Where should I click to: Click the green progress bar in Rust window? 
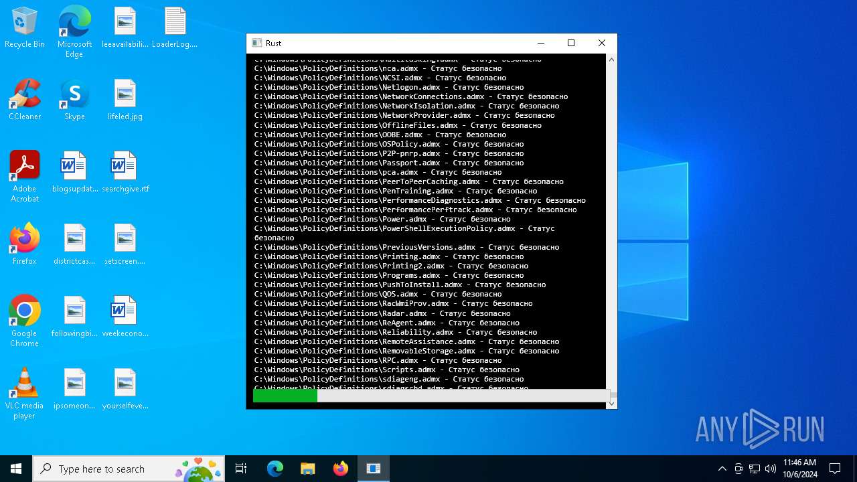(285, 396)
